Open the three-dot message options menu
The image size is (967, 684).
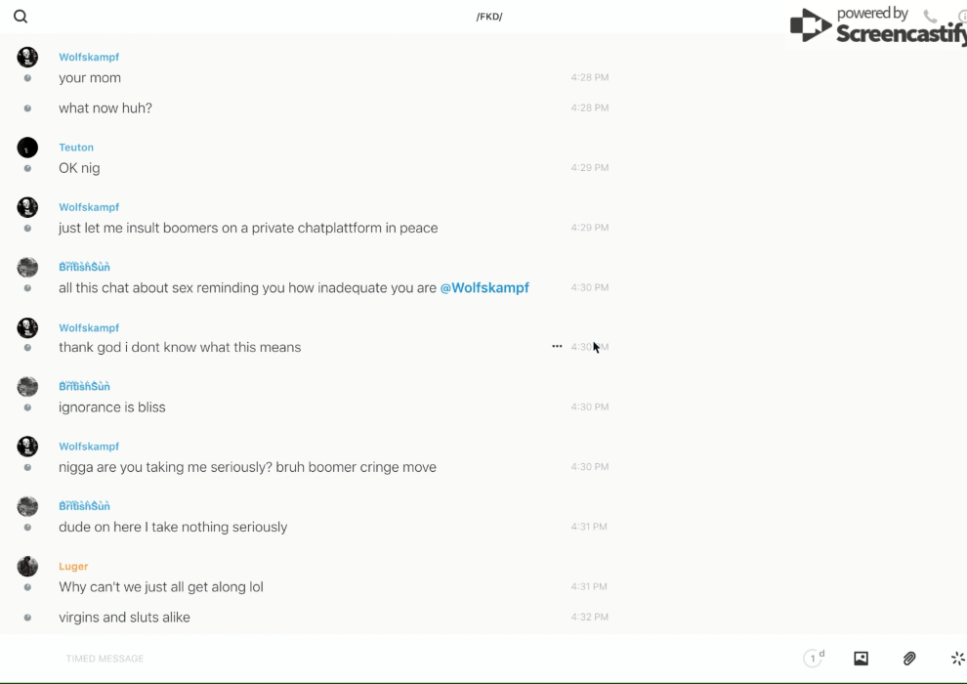tap(557, 347)
